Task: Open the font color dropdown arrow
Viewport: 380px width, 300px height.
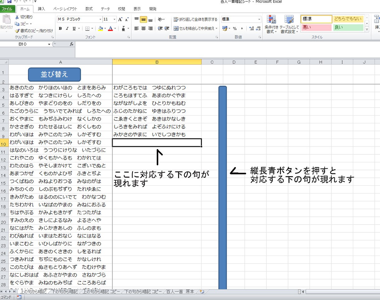Action: [115, 29]
